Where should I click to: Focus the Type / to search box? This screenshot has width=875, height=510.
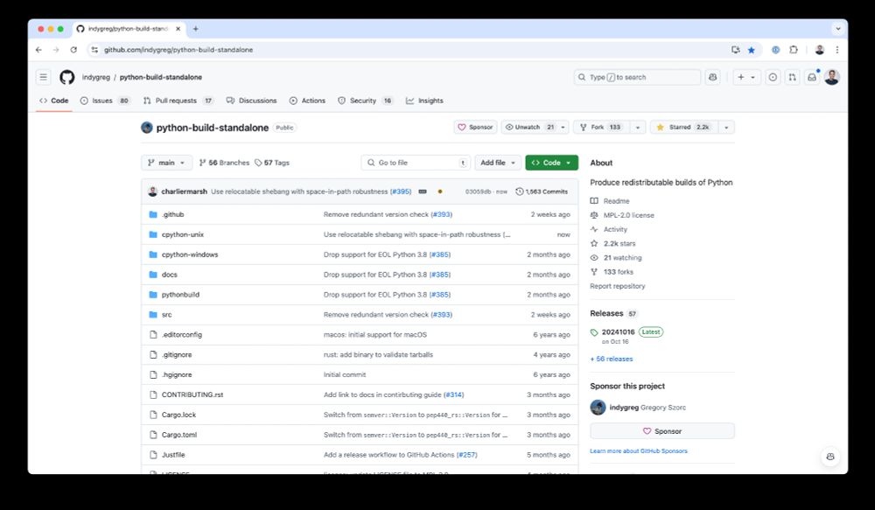coord(637,77)
